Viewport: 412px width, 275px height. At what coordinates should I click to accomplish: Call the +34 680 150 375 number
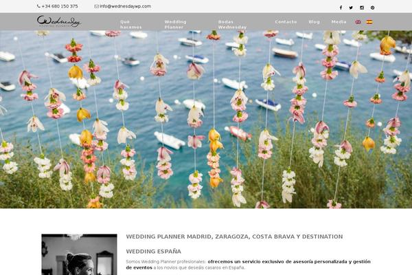[x=60, y=6]
